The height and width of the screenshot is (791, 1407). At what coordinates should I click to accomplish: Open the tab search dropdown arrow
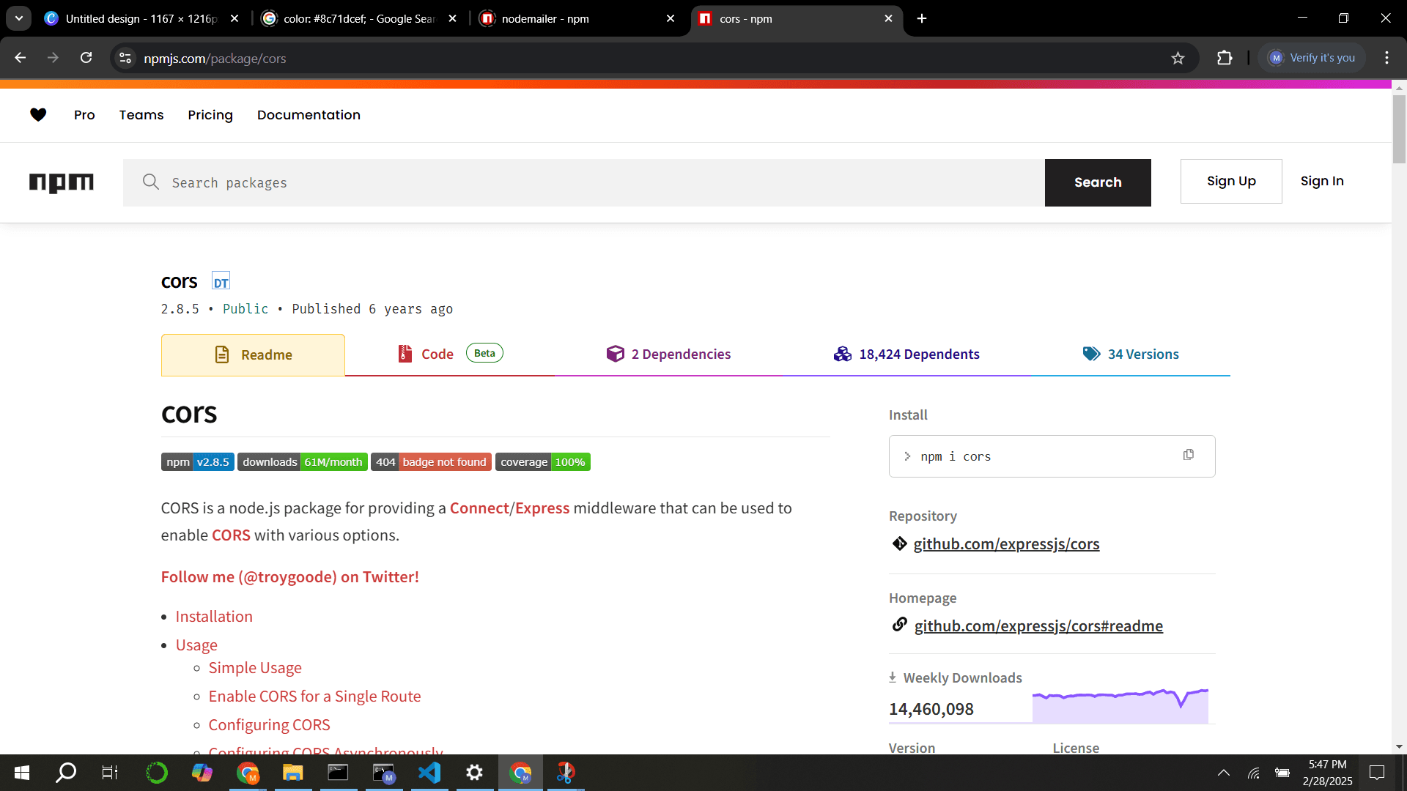[x=18, y=18]
